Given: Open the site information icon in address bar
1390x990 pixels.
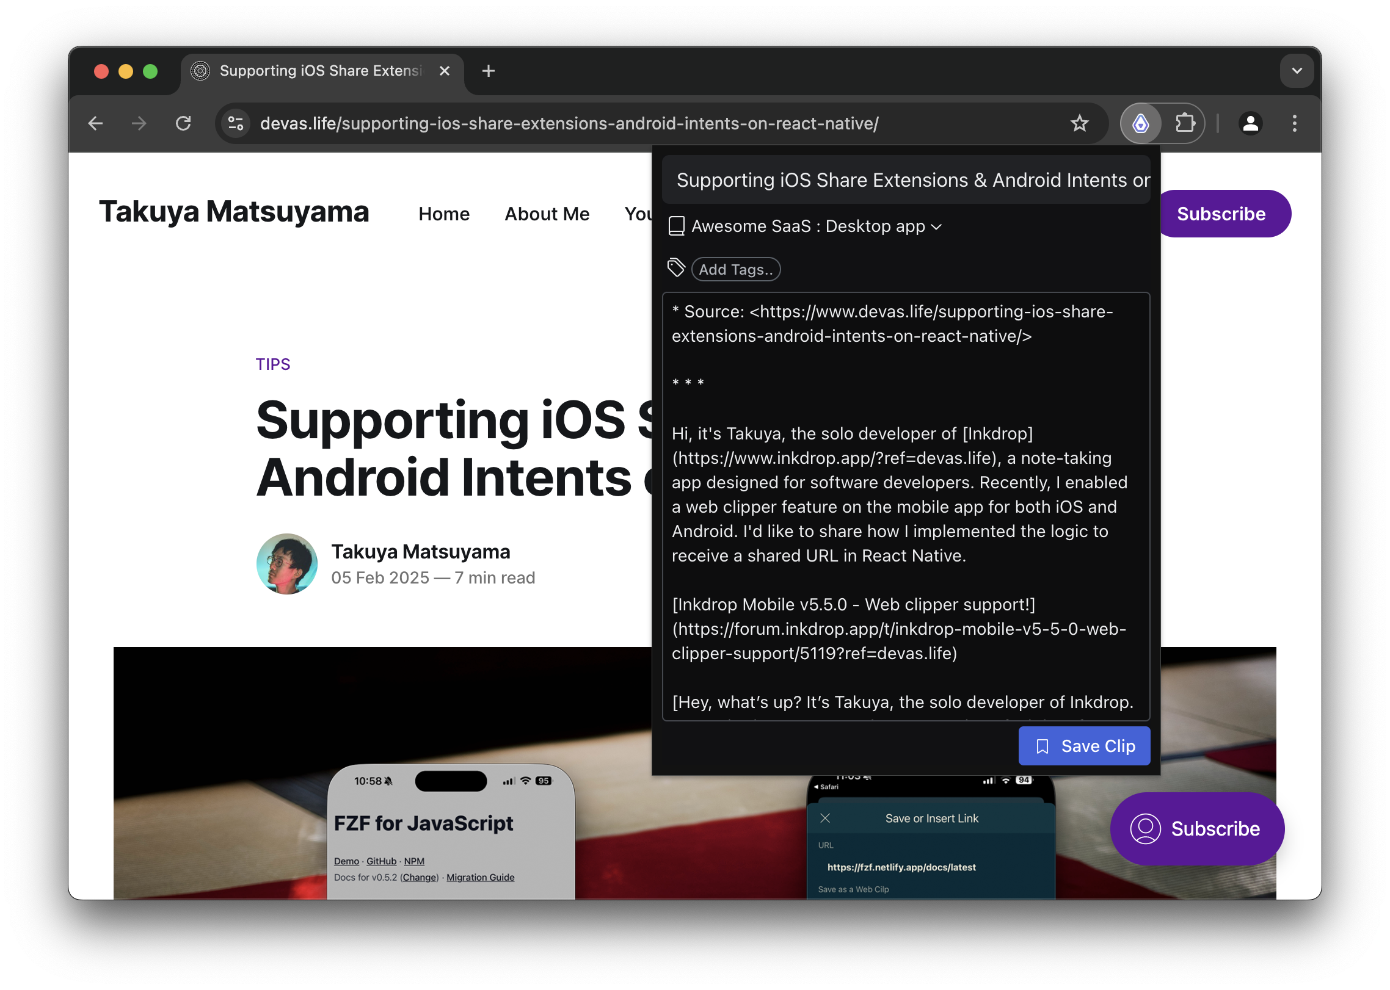Looking at the screenshot, I should point(235,123).
